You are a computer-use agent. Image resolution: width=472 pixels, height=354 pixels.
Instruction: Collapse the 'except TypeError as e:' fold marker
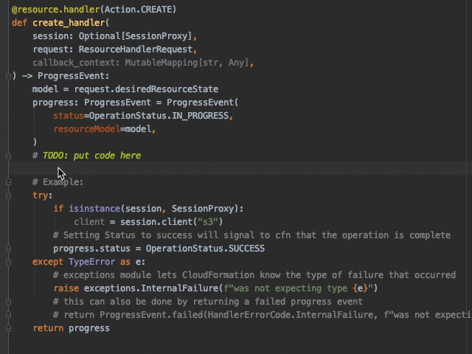click(x=8, y=263)
